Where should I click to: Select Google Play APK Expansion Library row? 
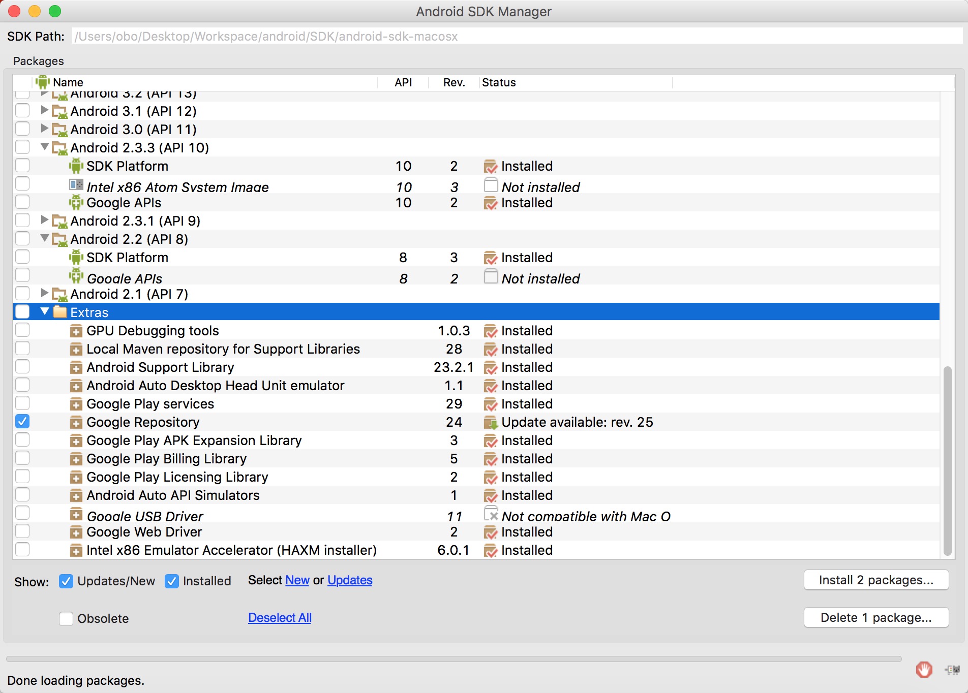[476, 440]
